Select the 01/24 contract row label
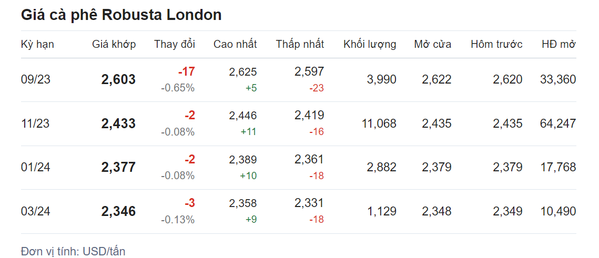 pyautogui.click(x=35, y=168)
